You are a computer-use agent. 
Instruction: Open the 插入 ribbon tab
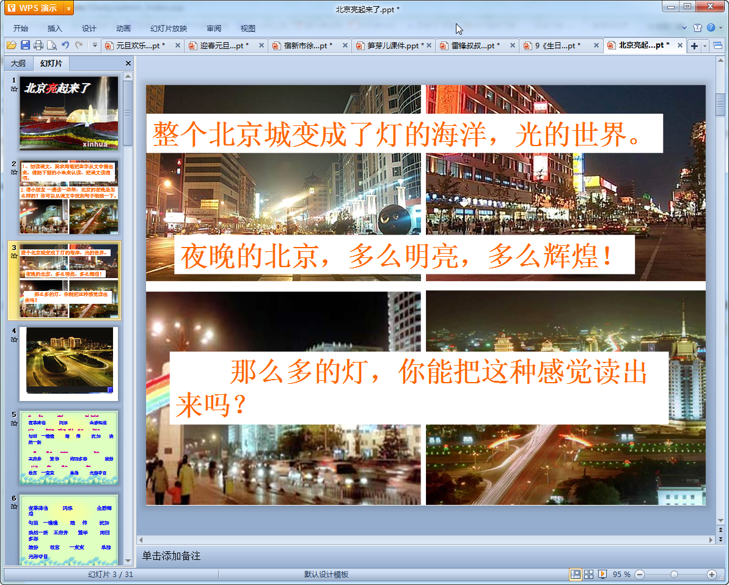tap(54, 28)
